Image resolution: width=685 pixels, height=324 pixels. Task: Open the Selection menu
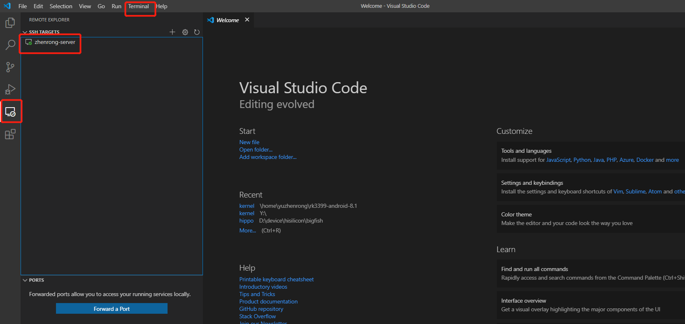pyautogui.click(x=61, y=6)
